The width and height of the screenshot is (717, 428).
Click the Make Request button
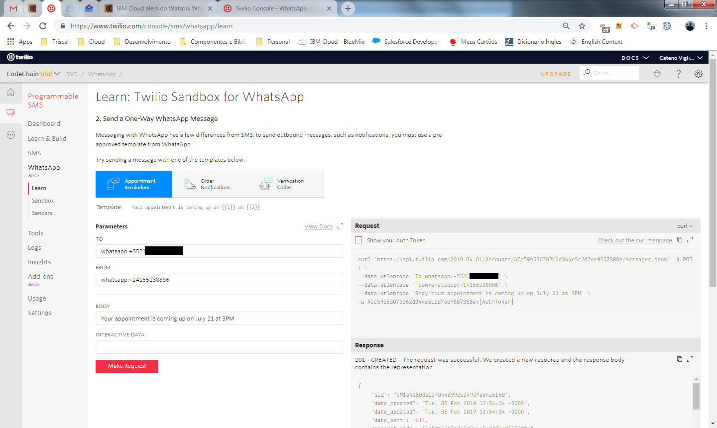tap(127, 366)
